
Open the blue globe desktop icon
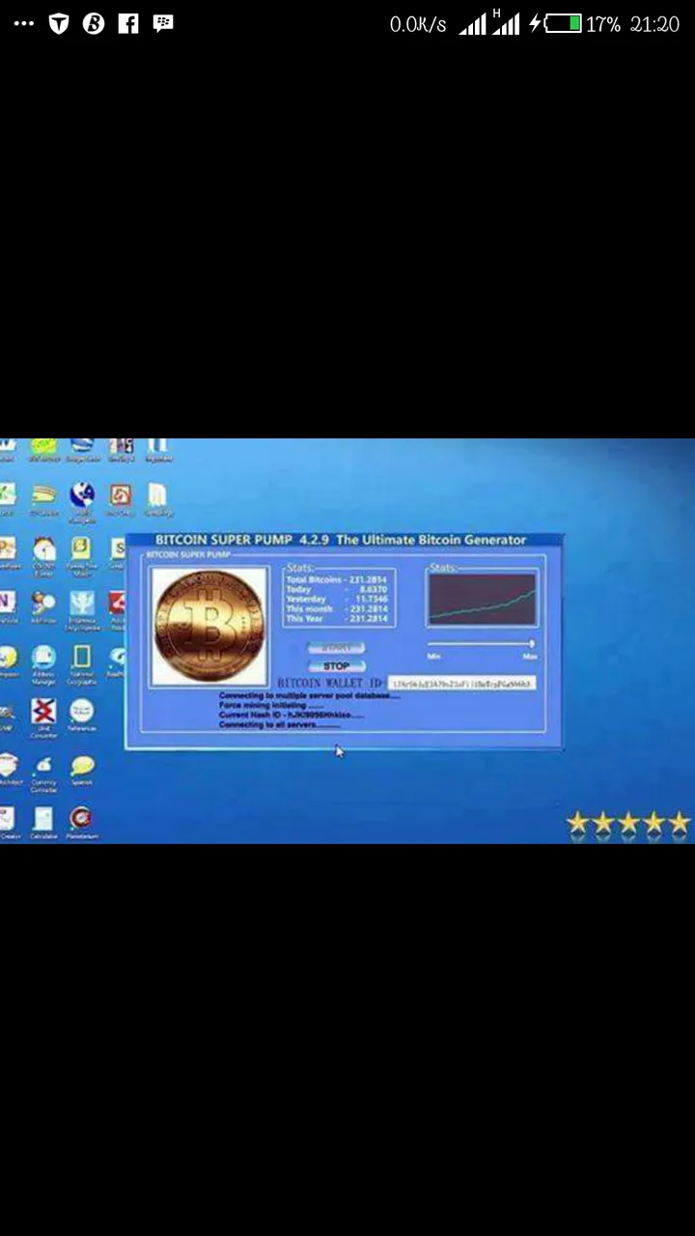click(x=82, y=501)
